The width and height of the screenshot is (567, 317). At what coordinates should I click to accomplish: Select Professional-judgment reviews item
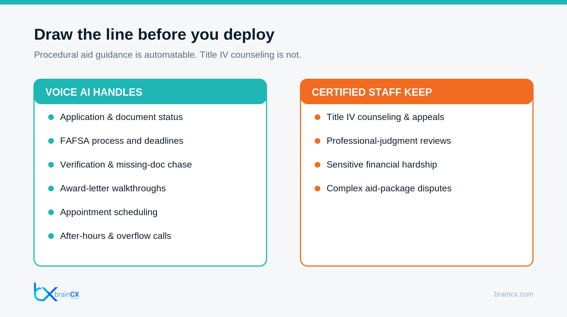(389, 141)
